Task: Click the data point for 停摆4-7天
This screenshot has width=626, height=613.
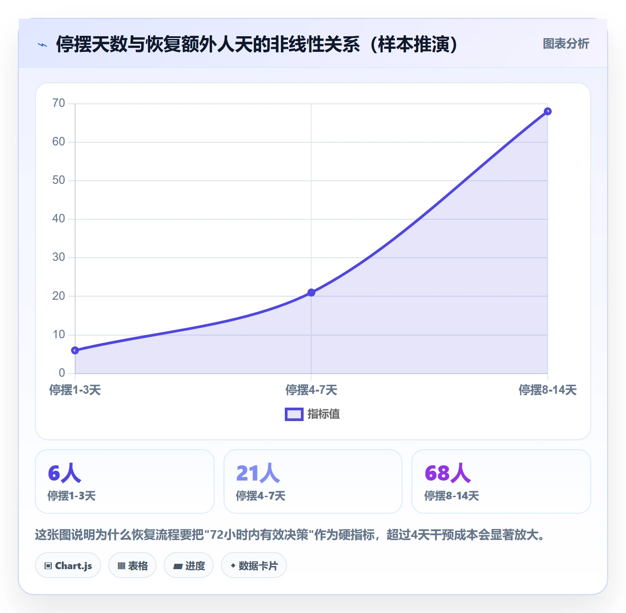Action: pyautogui.click(x=311, y=293)
